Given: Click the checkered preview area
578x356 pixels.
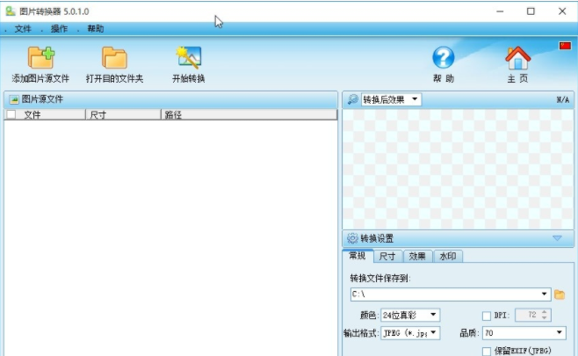Looking at the screenshot, I should tap(458, 170).
